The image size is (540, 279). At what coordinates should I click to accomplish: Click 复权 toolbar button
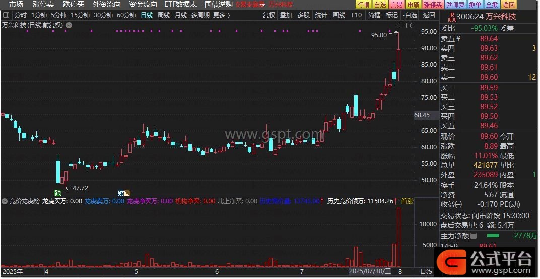coord(268,15)
